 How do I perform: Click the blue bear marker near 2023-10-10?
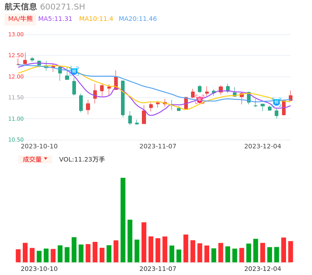point(74,71)
